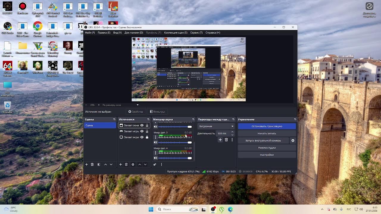Undock the Микшер звука panel

point(193,119)
